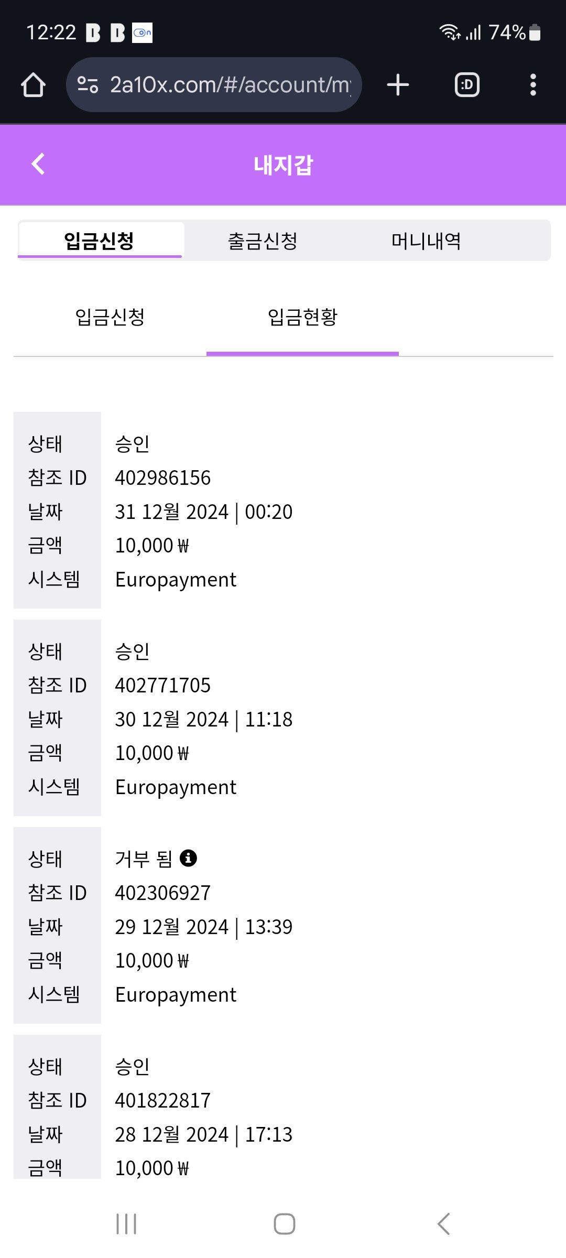Viewport: 566px width, 1258px height.
Task: Tap the 내지갑 page title
Action: 283,165
